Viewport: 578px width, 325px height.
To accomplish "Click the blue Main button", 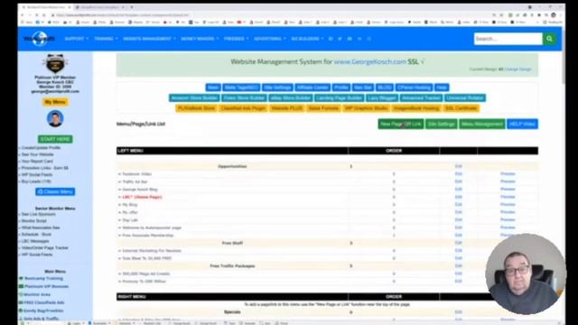I will (x=213, y=88).
